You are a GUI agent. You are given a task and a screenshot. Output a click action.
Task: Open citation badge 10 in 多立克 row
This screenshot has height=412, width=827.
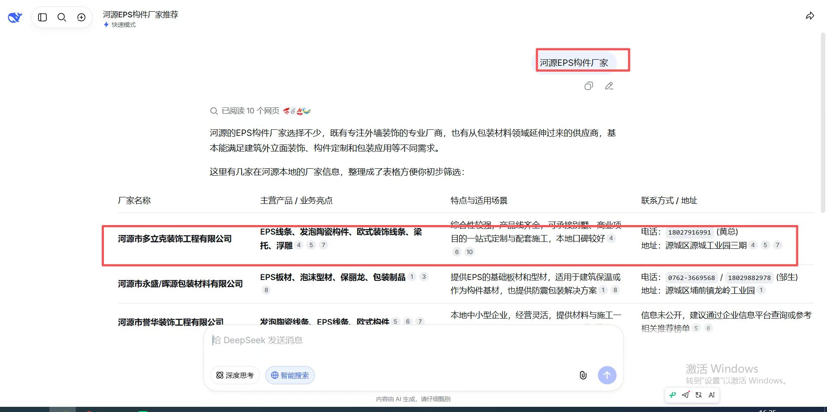(x=469, y=252)
